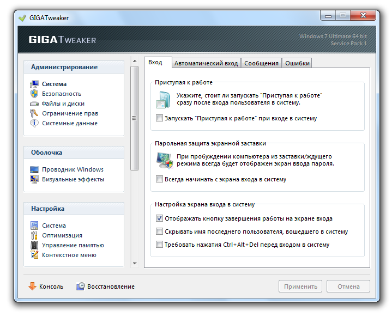Click the sidebar scrollbar down arrow

coord(134,263)
